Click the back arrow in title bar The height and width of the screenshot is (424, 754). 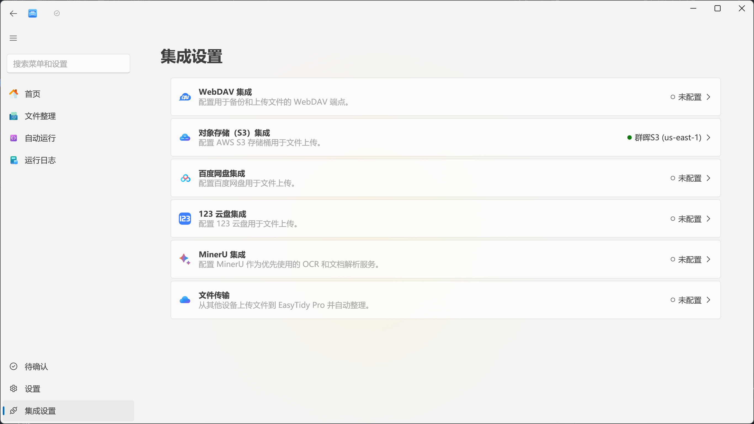pyautogui.click(x=14, y=14)
